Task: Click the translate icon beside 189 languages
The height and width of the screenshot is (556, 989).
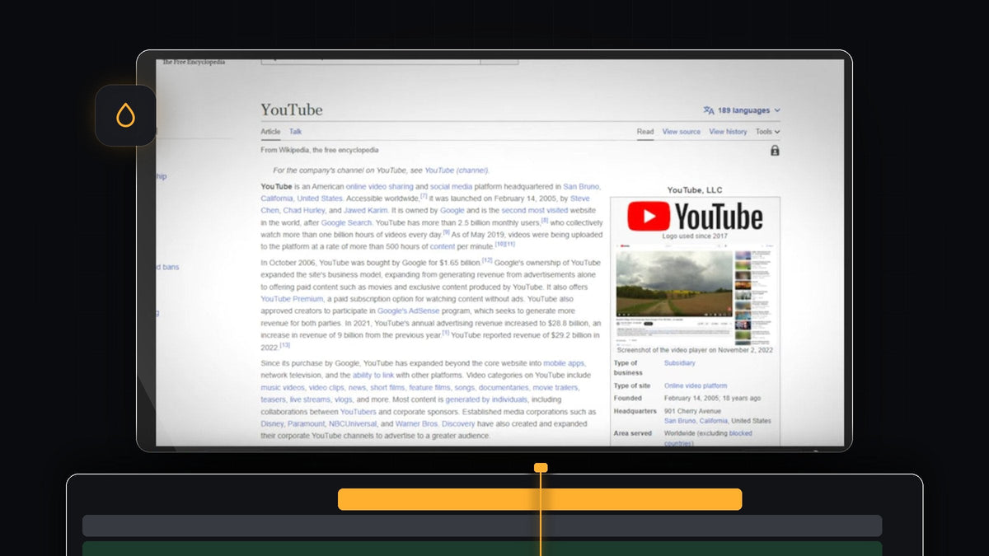Action: pos(708,110)
